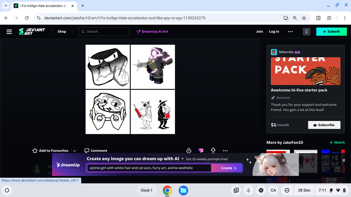Viewport: 351px width, 197px height.
Task: Click the Create button in DreamUp banner
Action: (x=229, y=168)
